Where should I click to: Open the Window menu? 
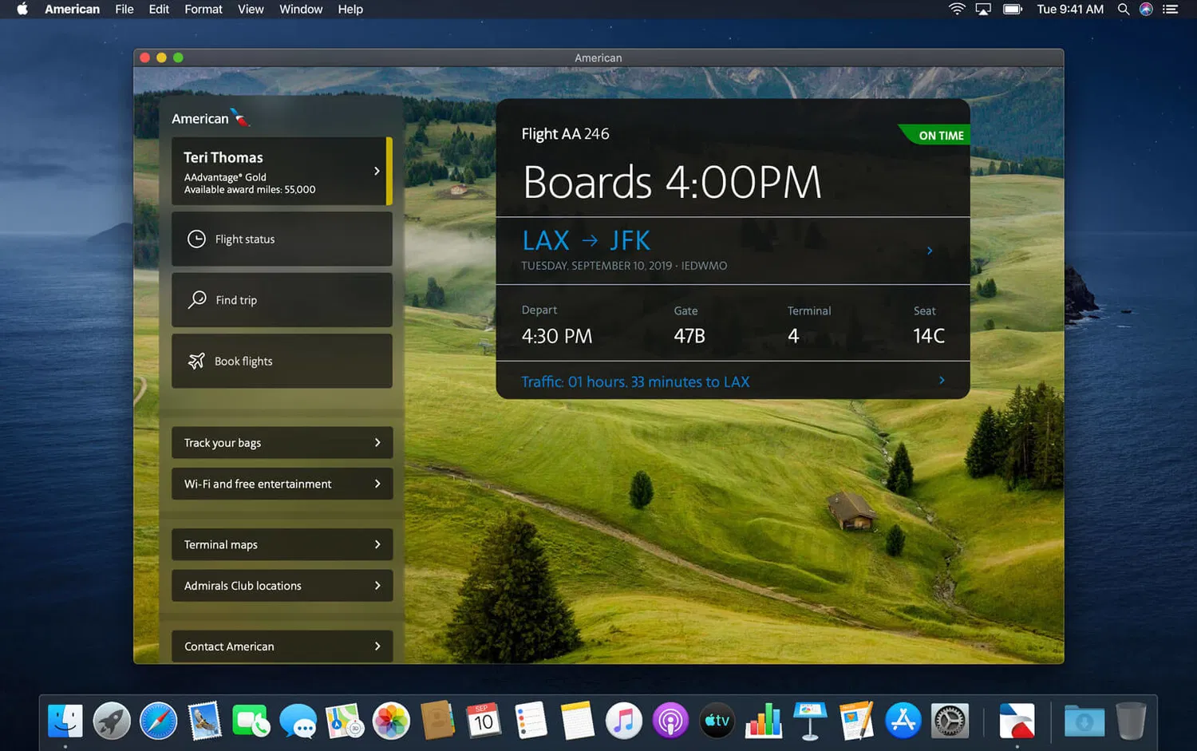[x=301, y=10]
